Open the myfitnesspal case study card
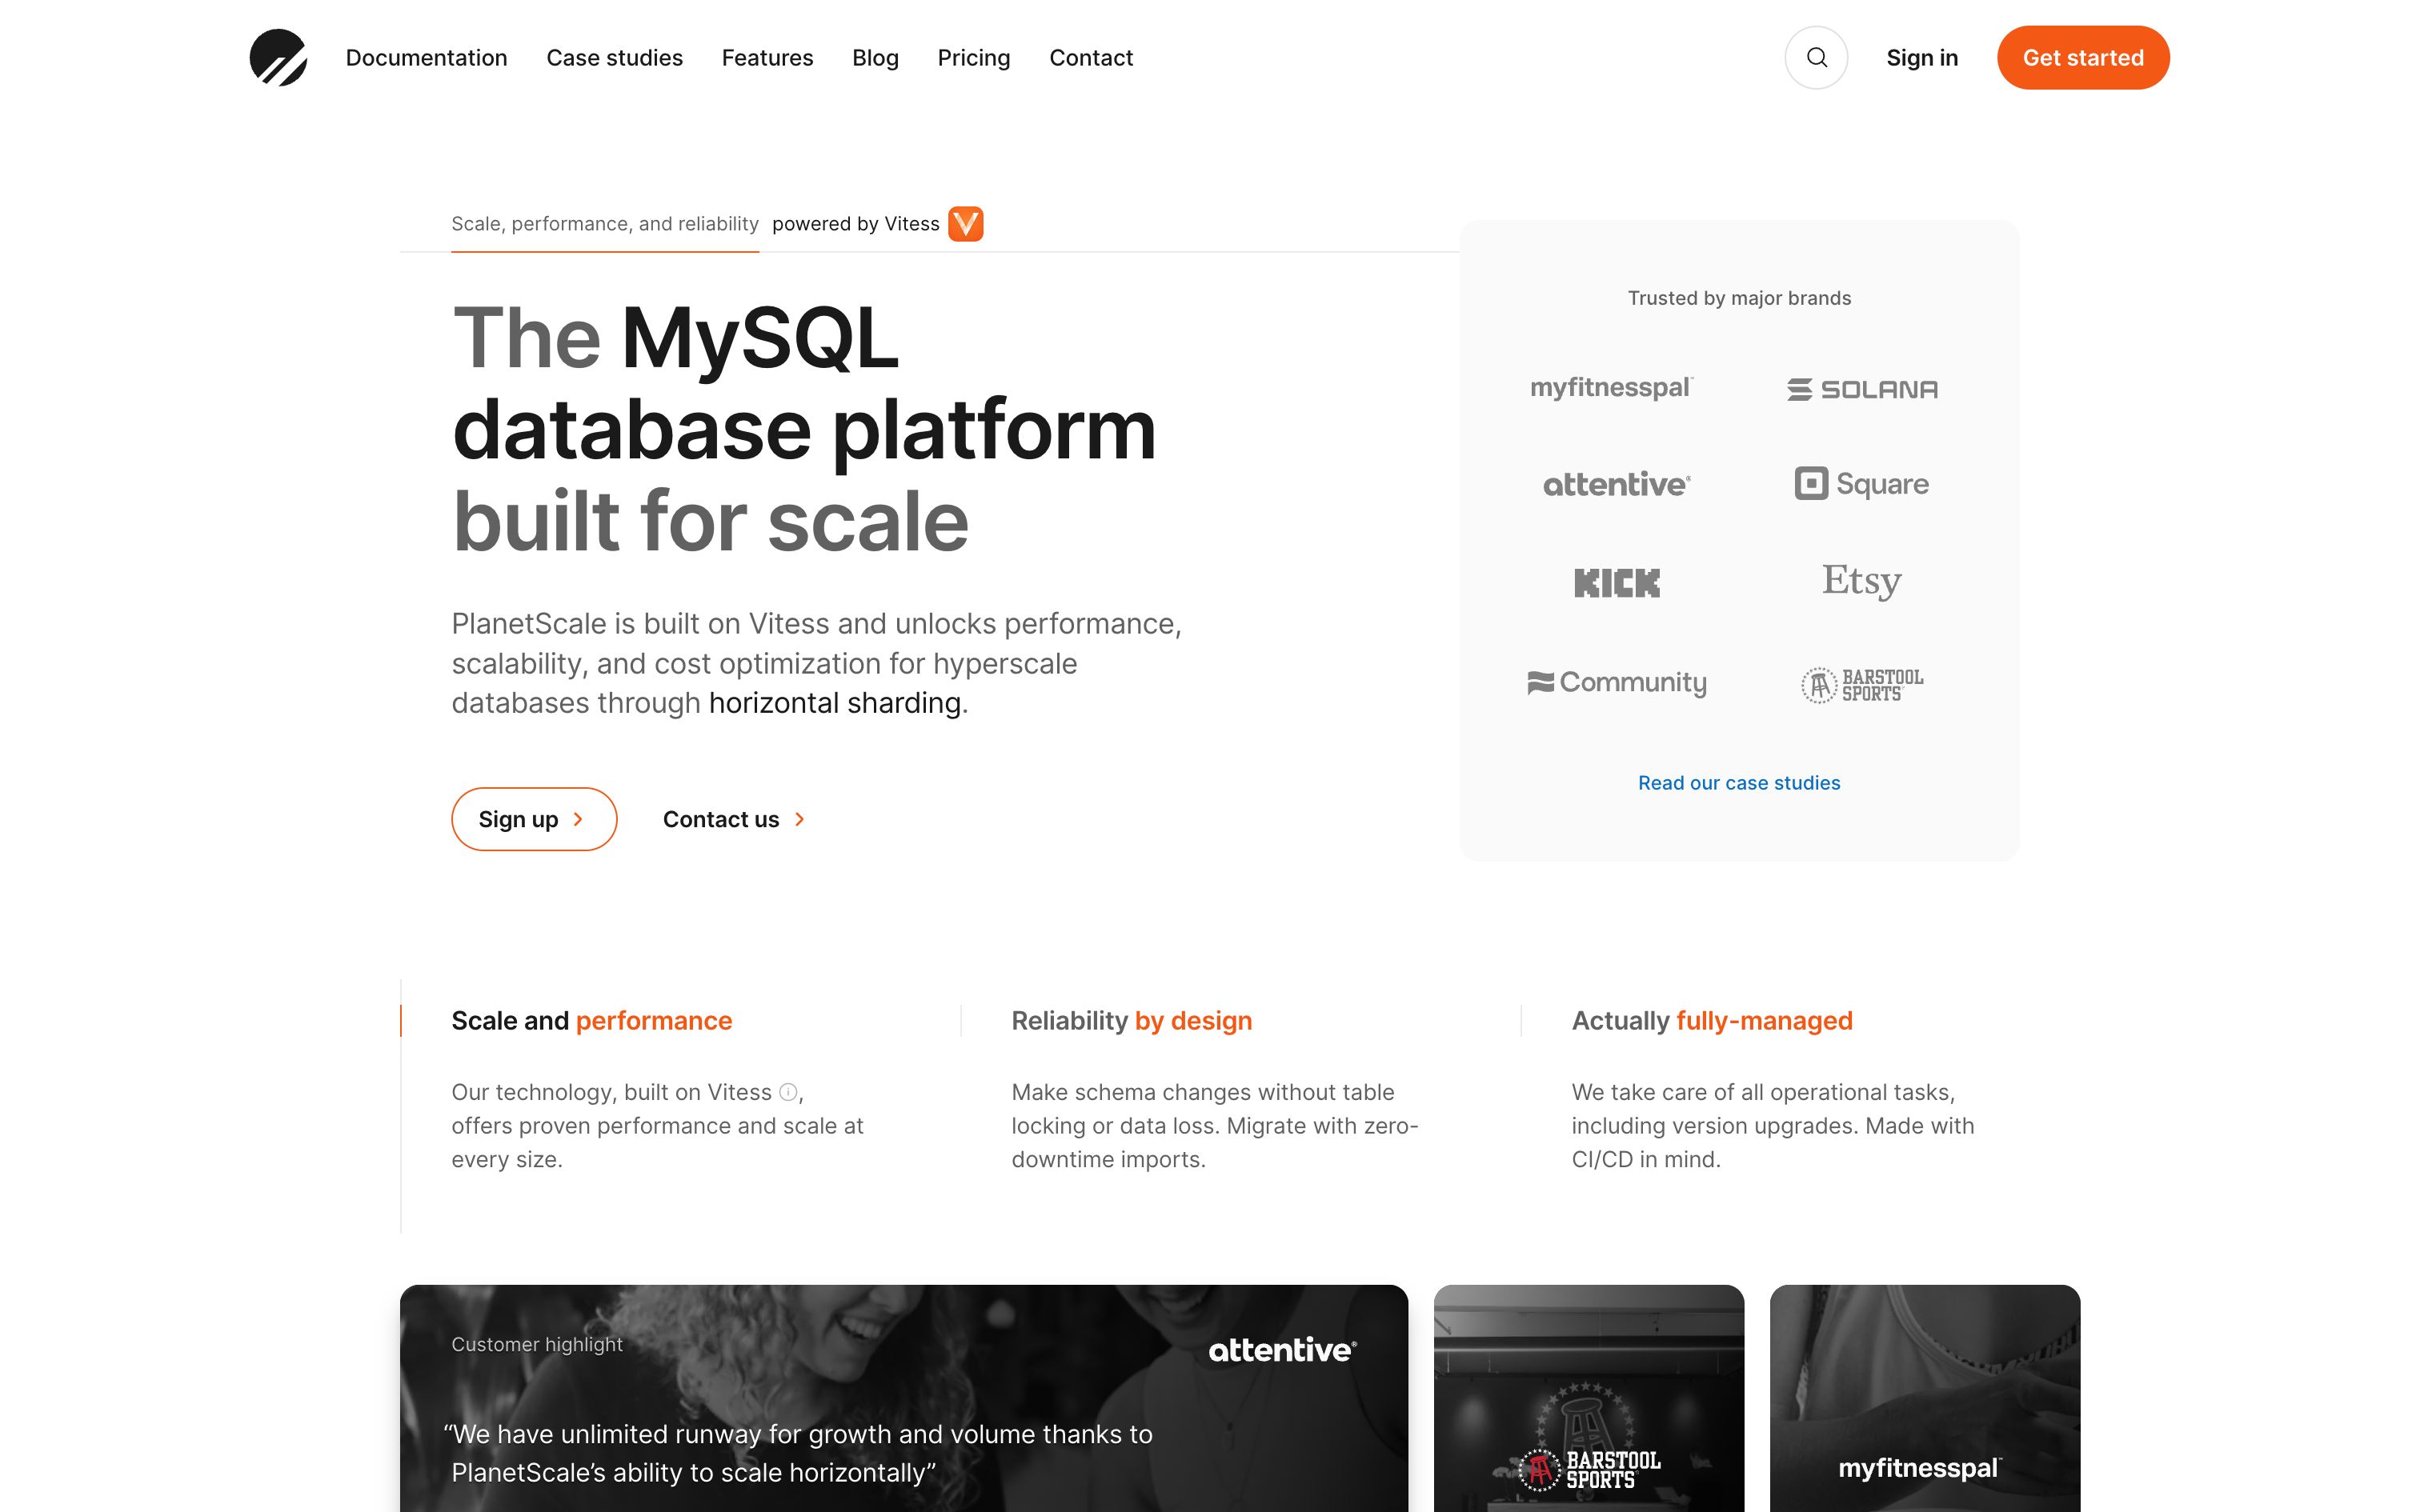Image resolution: width=2420 pixels, height=1512 pixels. (1924, 1398)
